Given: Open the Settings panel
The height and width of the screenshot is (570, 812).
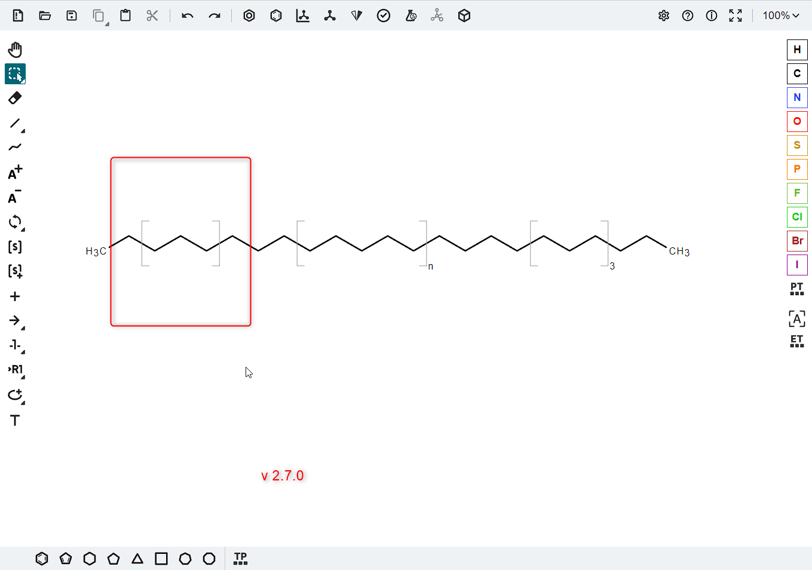Looking at the screenshot, I should [664, 16].
